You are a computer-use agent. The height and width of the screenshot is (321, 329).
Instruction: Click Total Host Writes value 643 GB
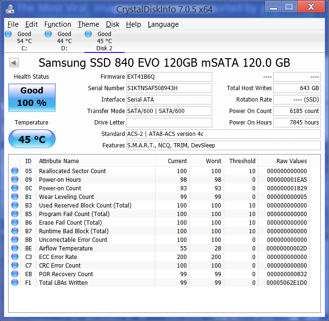point(297,88)
